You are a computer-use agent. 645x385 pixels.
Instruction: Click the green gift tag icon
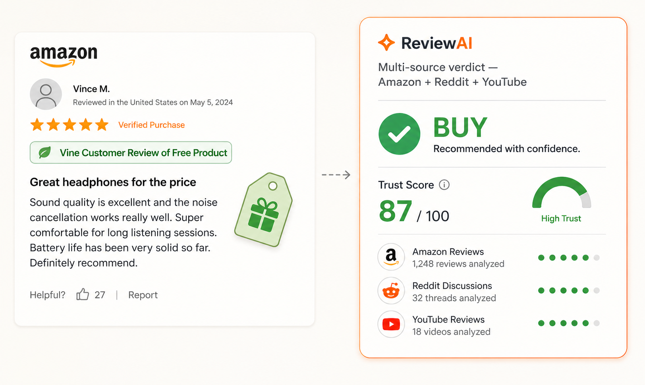click(x=263, y=210)
